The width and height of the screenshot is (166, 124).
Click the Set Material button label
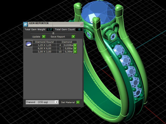coord(68,102)
